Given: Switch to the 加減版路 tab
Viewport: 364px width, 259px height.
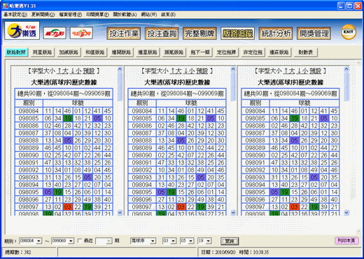Looking at the screenshot, I should [69, 52].
